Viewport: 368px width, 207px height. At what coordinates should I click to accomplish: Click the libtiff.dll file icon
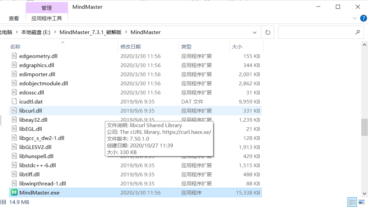click(x=14, y=174)
